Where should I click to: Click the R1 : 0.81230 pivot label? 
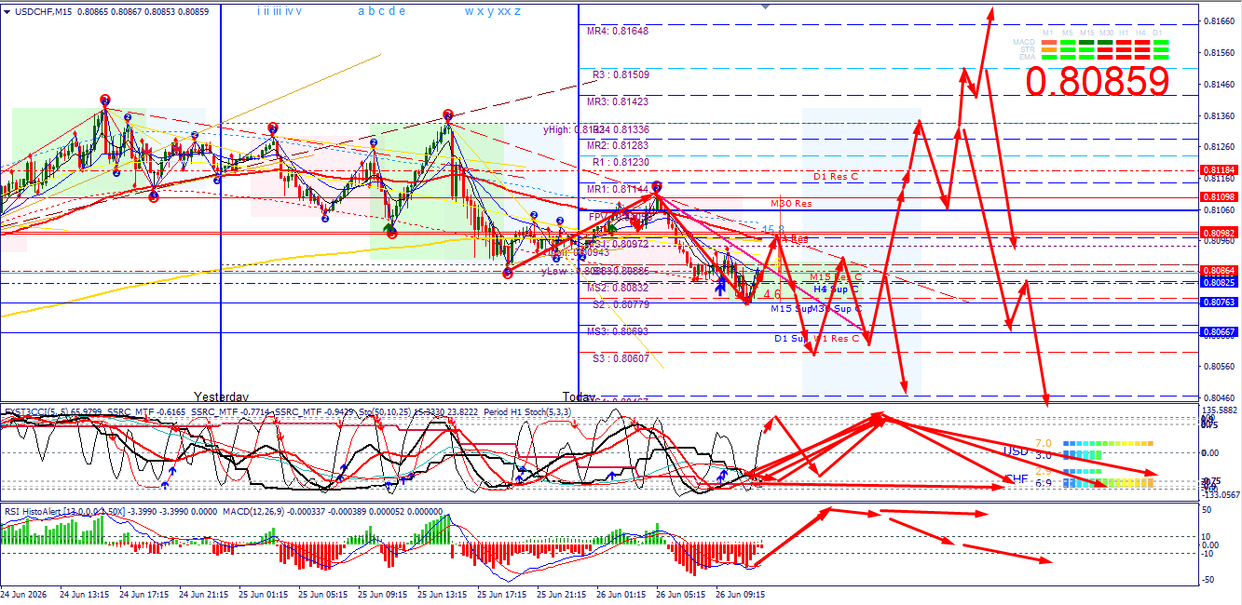[x=621, y=162]
